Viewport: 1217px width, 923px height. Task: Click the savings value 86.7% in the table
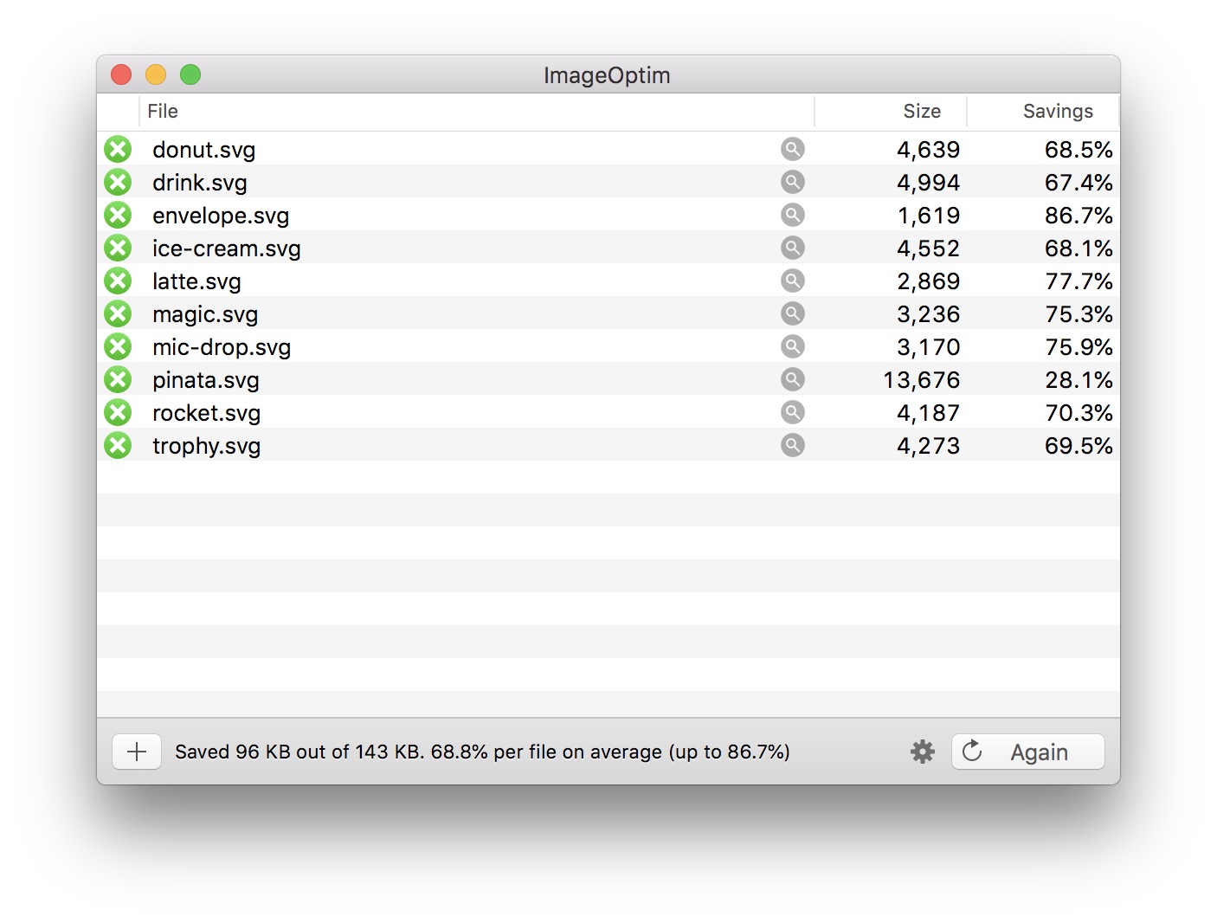coord(1079,216)
